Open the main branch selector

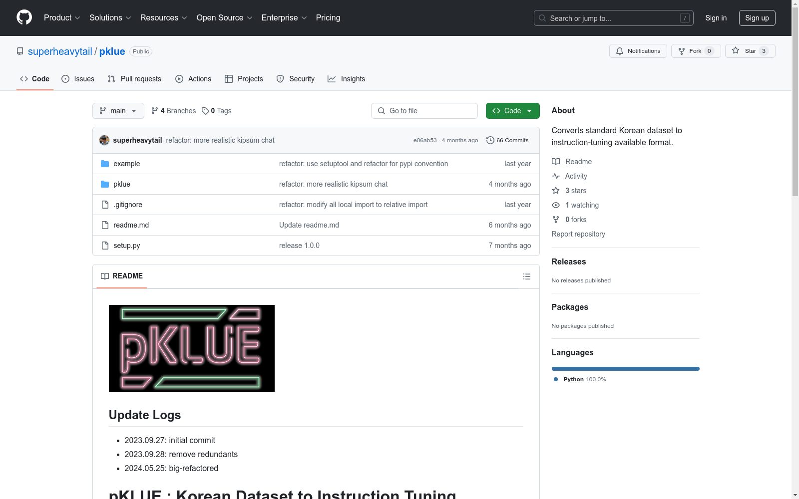click(118, 111)
